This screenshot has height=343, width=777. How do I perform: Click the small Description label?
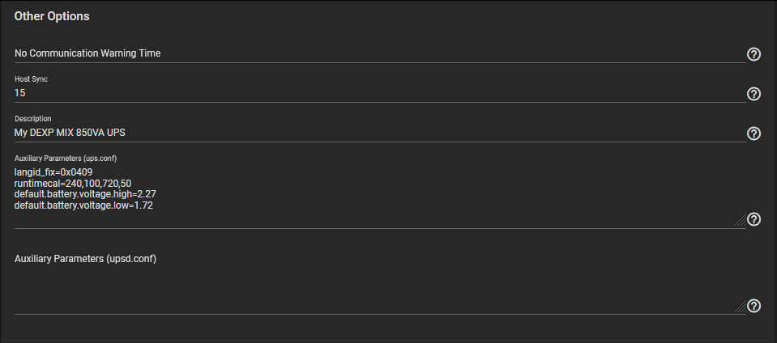point(32,119)
